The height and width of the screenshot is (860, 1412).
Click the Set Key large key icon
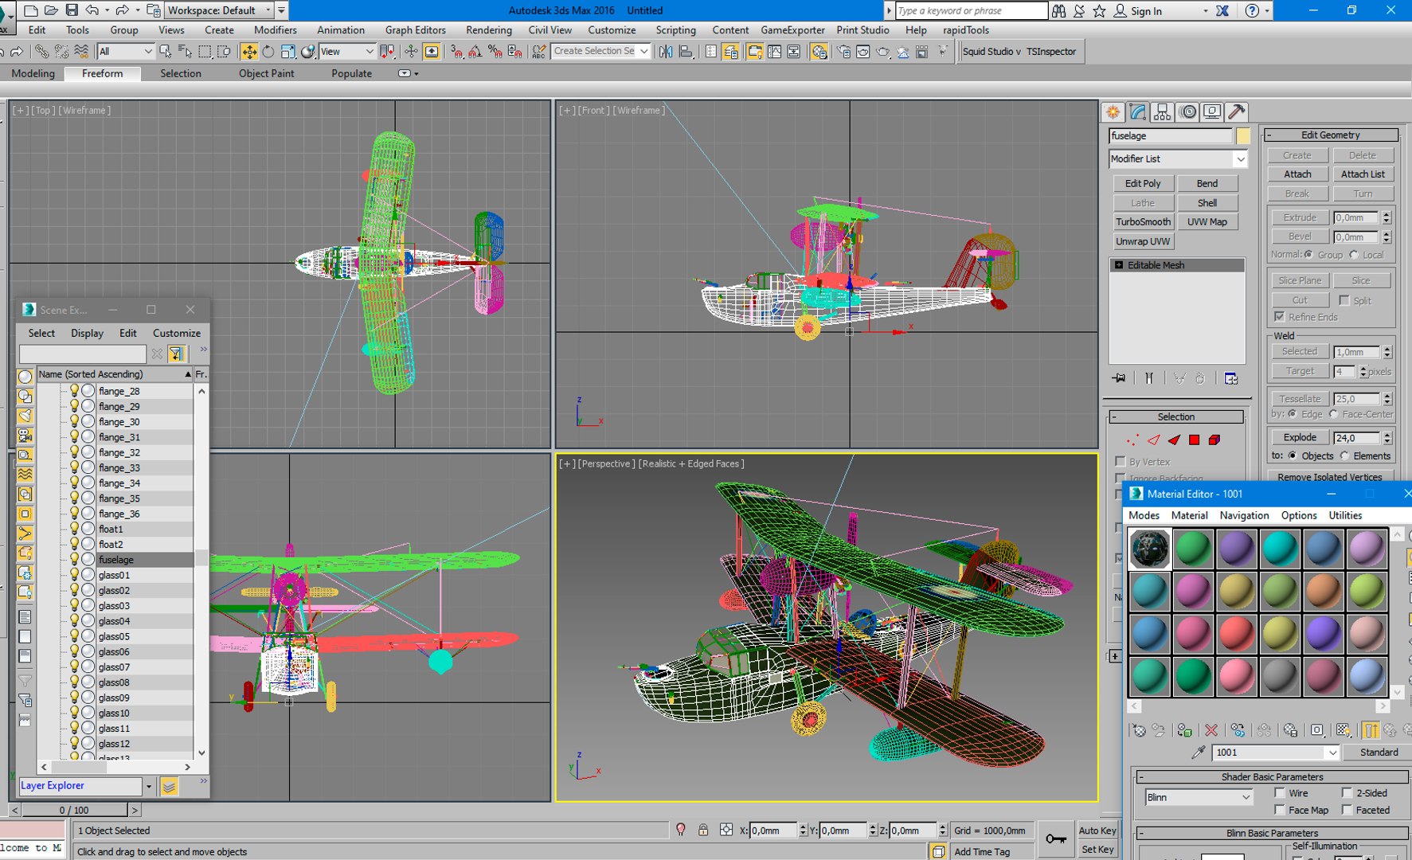click(x=1056, y=838)
